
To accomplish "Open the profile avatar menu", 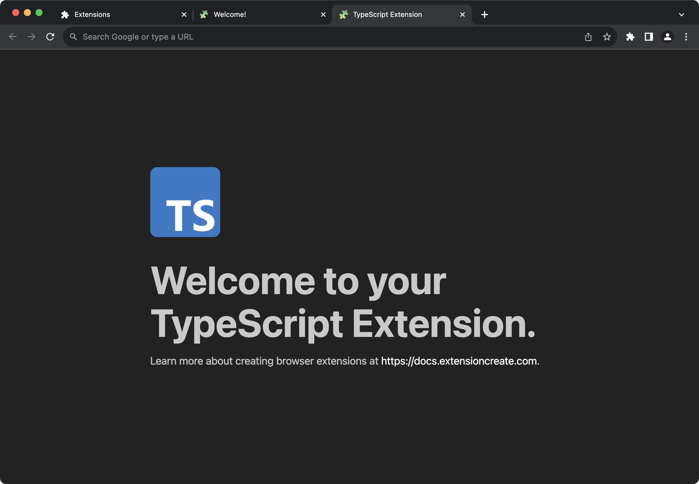I will click(x=668, y=37).
